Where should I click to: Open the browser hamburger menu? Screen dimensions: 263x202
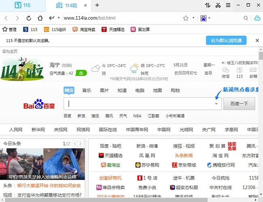click(228, 5)
